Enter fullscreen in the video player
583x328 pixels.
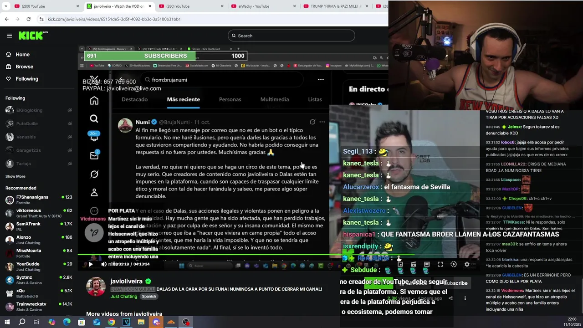point(440,264)
